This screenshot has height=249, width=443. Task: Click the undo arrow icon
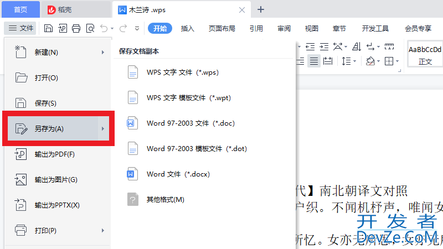coord(104,28)
